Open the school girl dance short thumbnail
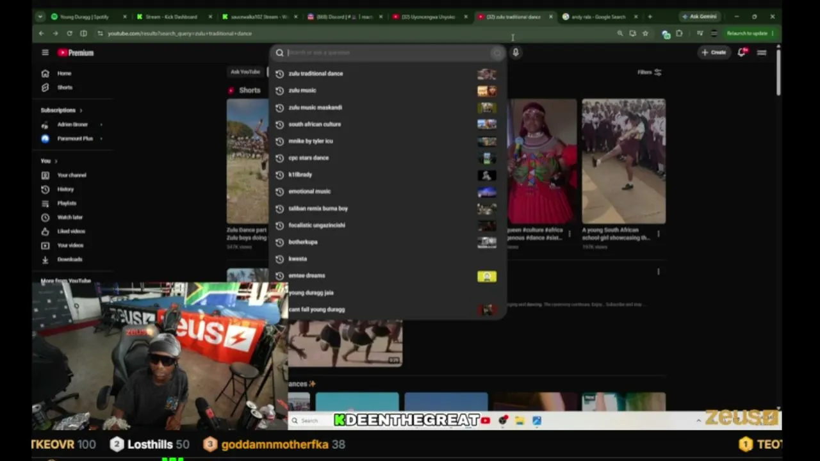 624,161
